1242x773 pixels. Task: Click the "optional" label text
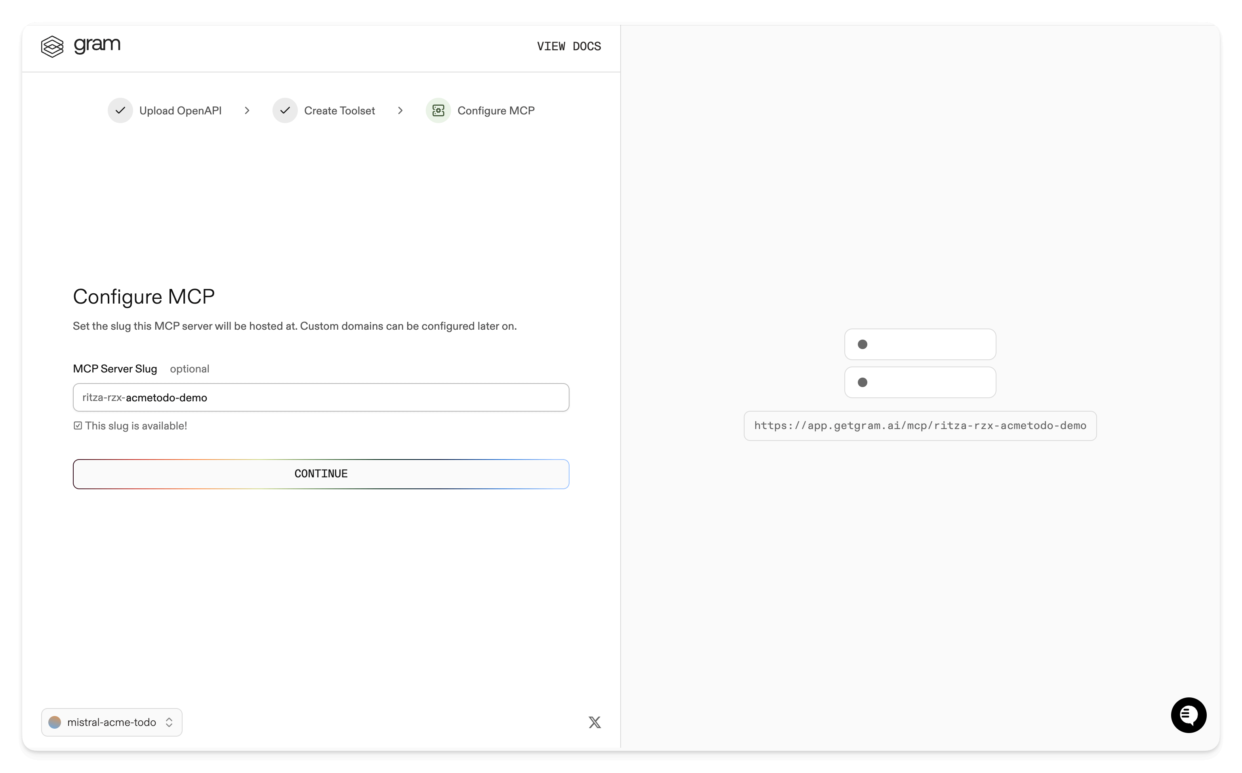[x=189, y=368]
